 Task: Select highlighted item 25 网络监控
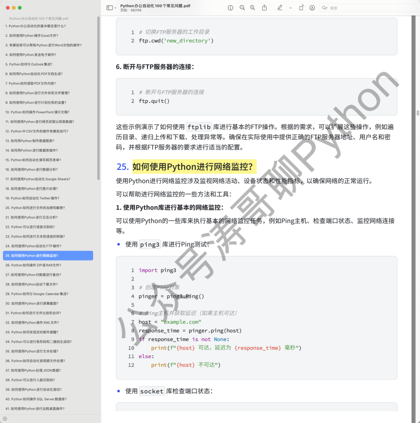pyautogui.click(x=48, y=256)
